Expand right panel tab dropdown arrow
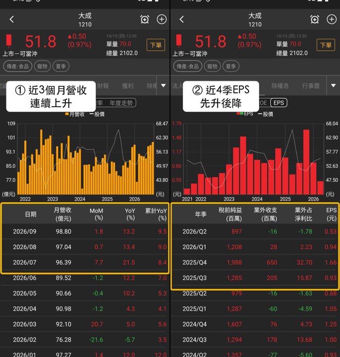 pyautogui.click(x=333, y=86)
